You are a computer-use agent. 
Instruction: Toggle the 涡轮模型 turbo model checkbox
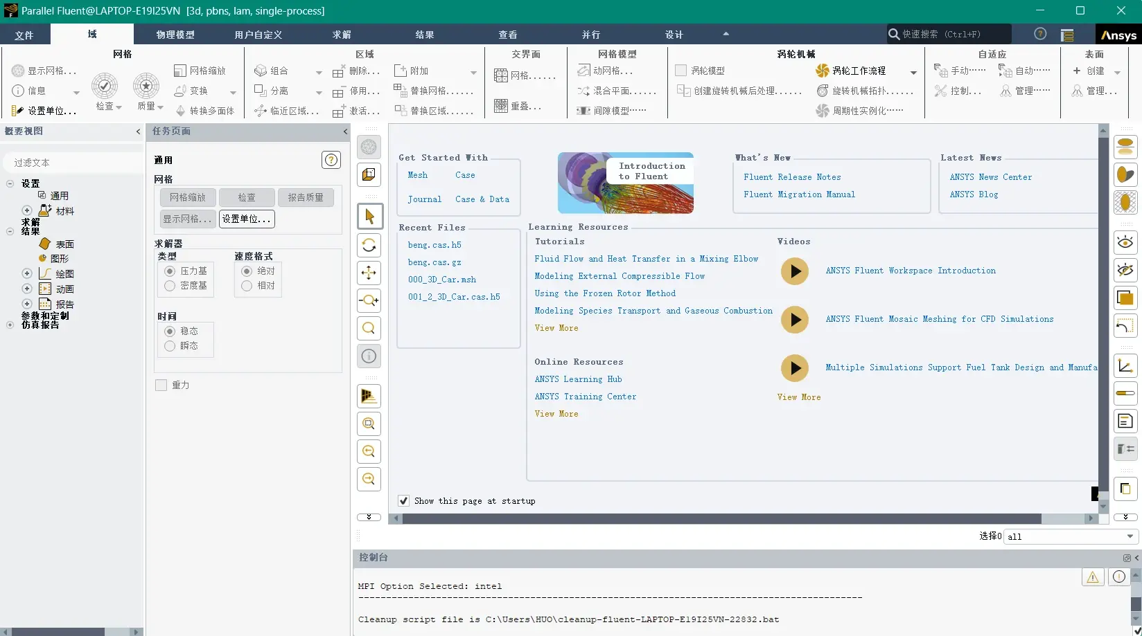coord(681,71)
